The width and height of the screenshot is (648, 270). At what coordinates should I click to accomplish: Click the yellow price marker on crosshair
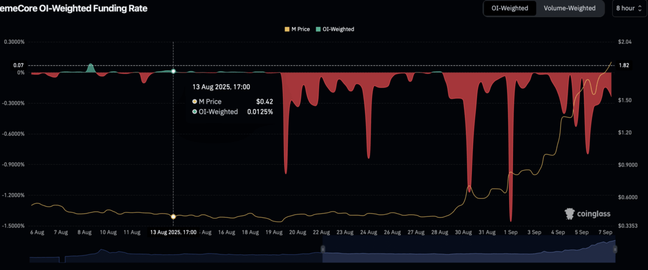click(173, 217)
